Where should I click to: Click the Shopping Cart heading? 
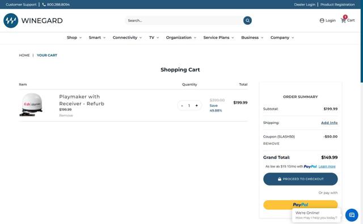point(180,70)
